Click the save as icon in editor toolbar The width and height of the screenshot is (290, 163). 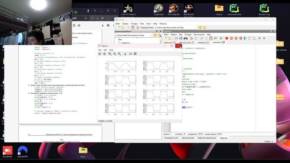pos(181,38)
